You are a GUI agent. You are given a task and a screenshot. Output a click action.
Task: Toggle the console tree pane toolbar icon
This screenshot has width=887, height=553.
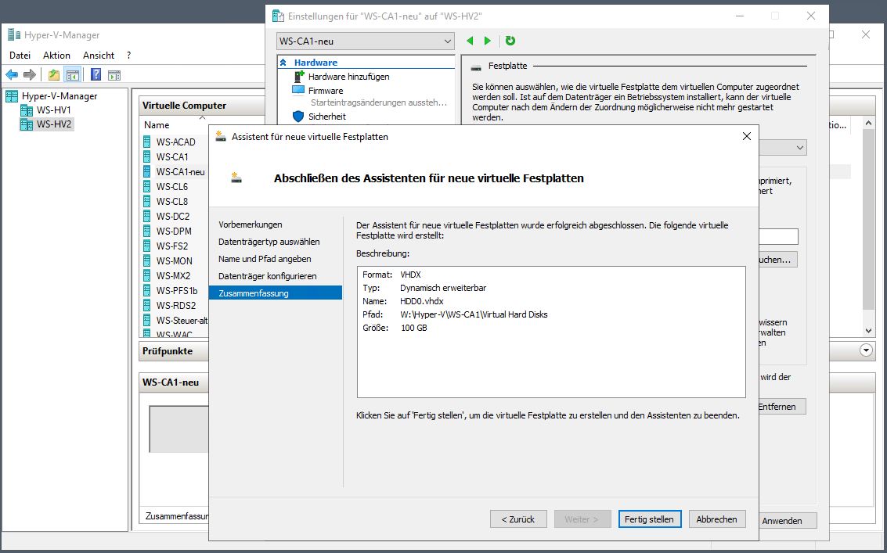[72, 74]
